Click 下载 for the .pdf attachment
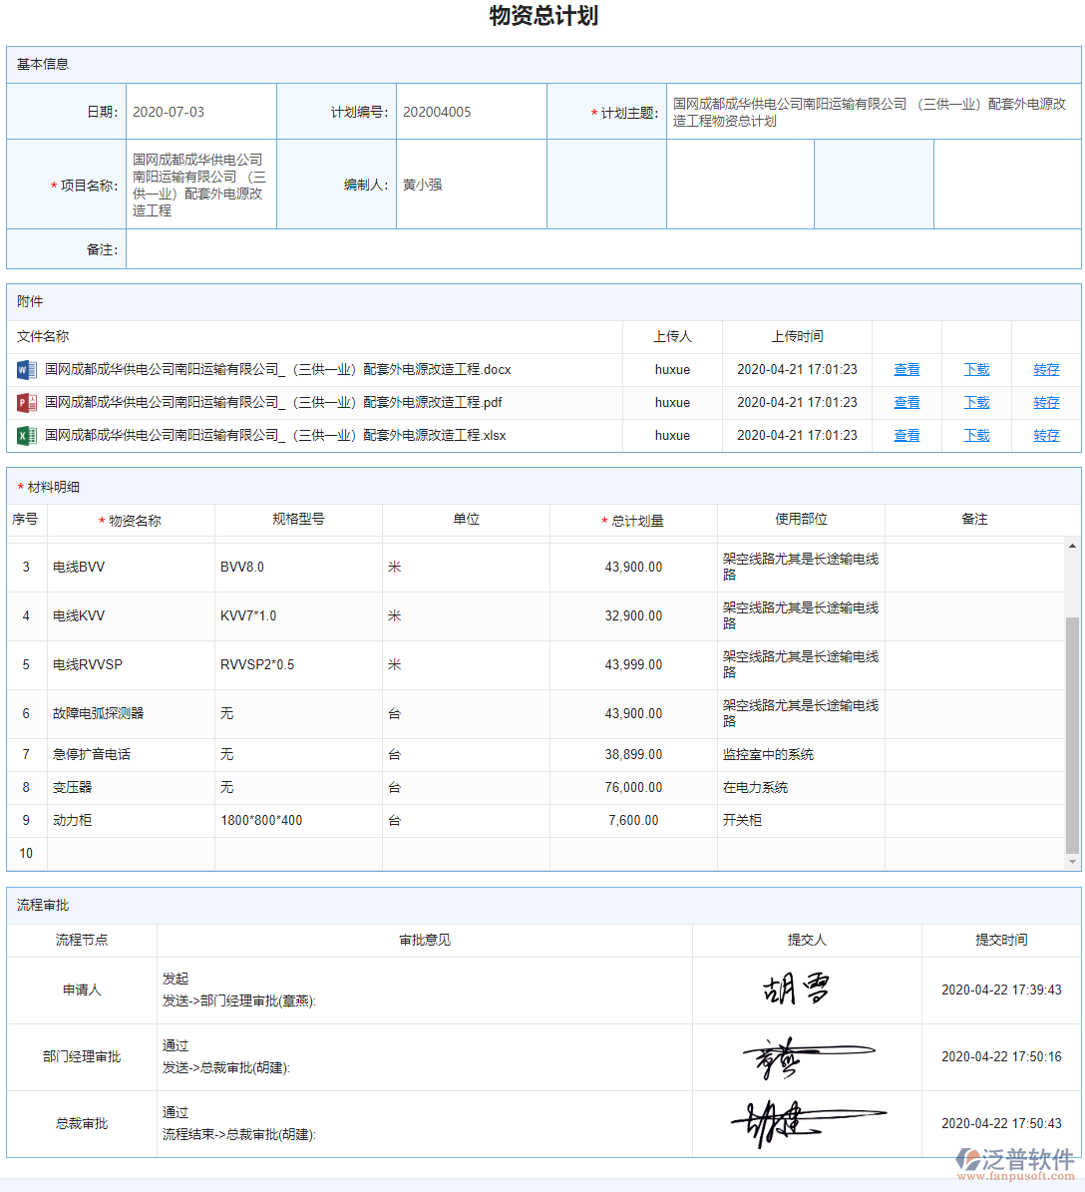 (975, 402)
